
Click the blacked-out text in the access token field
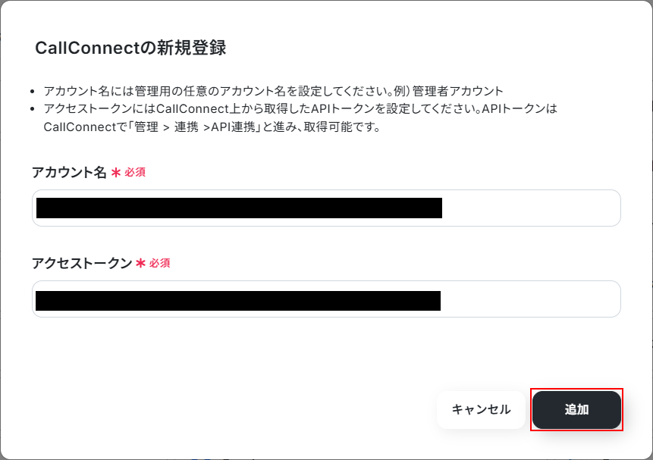click(238, 301)
